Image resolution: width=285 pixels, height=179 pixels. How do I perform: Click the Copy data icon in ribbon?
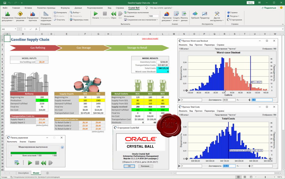tap(55, 12)
